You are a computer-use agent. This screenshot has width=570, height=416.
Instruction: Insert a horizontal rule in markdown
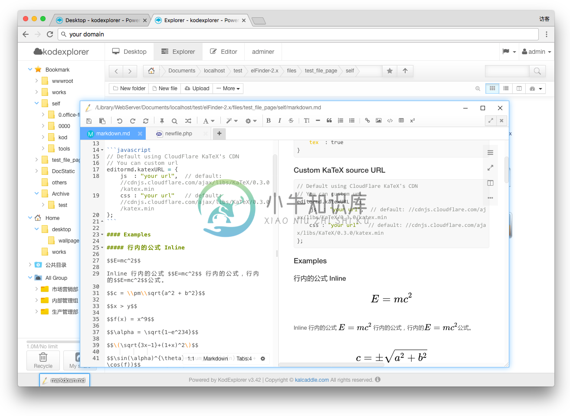318,121
